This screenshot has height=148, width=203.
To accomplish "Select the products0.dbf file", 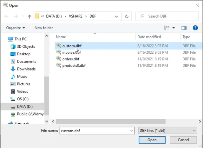I will pos(74,66).
